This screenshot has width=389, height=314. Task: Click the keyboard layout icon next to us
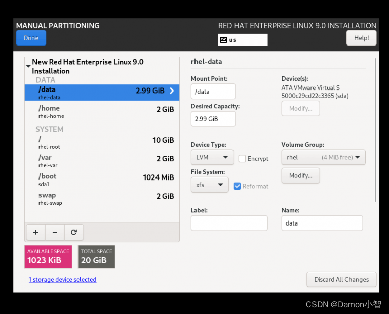point(223,40)
